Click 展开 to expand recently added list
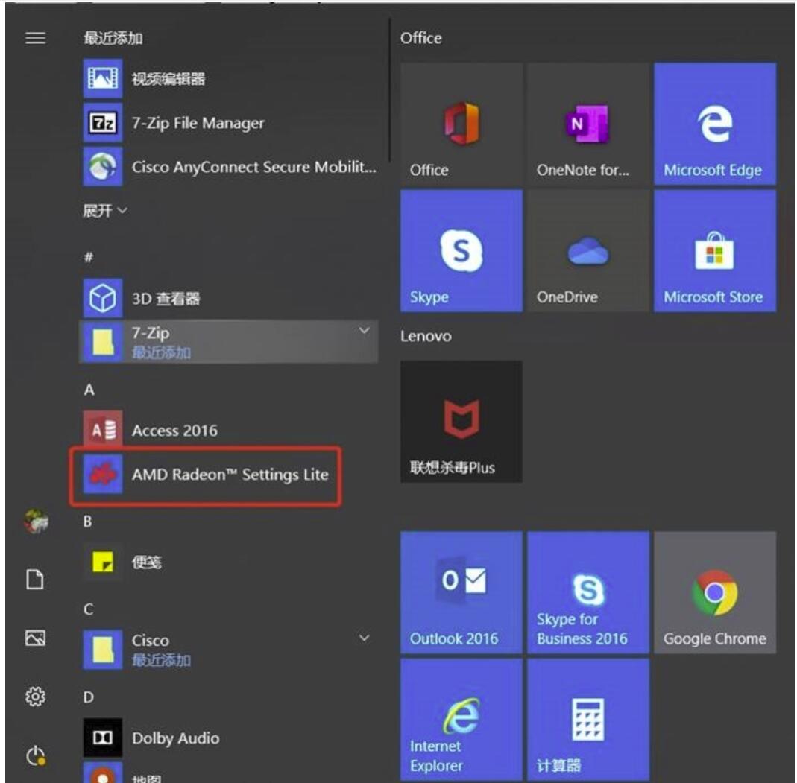The height and width of the screenshot is (783, 797). (104, 211)
